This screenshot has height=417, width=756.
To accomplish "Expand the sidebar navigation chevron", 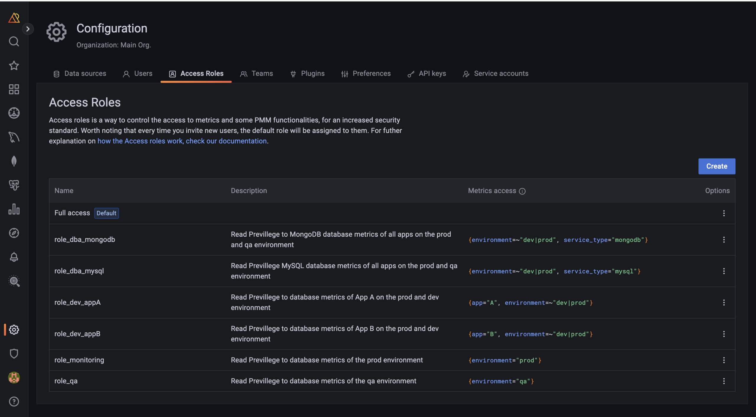I will click(x=28, y=29).
